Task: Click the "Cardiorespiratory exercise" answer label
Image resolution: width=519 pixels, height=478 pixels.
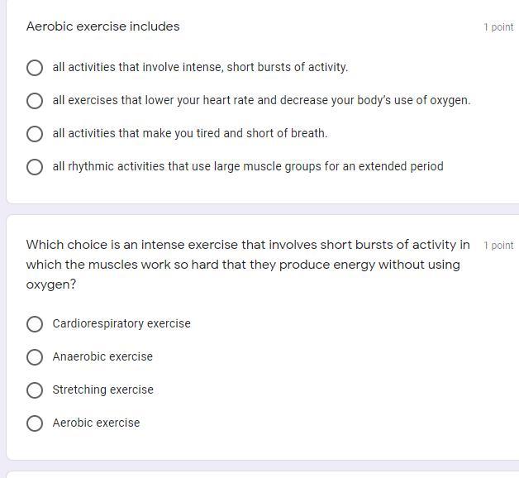Action: coord(121,323)
